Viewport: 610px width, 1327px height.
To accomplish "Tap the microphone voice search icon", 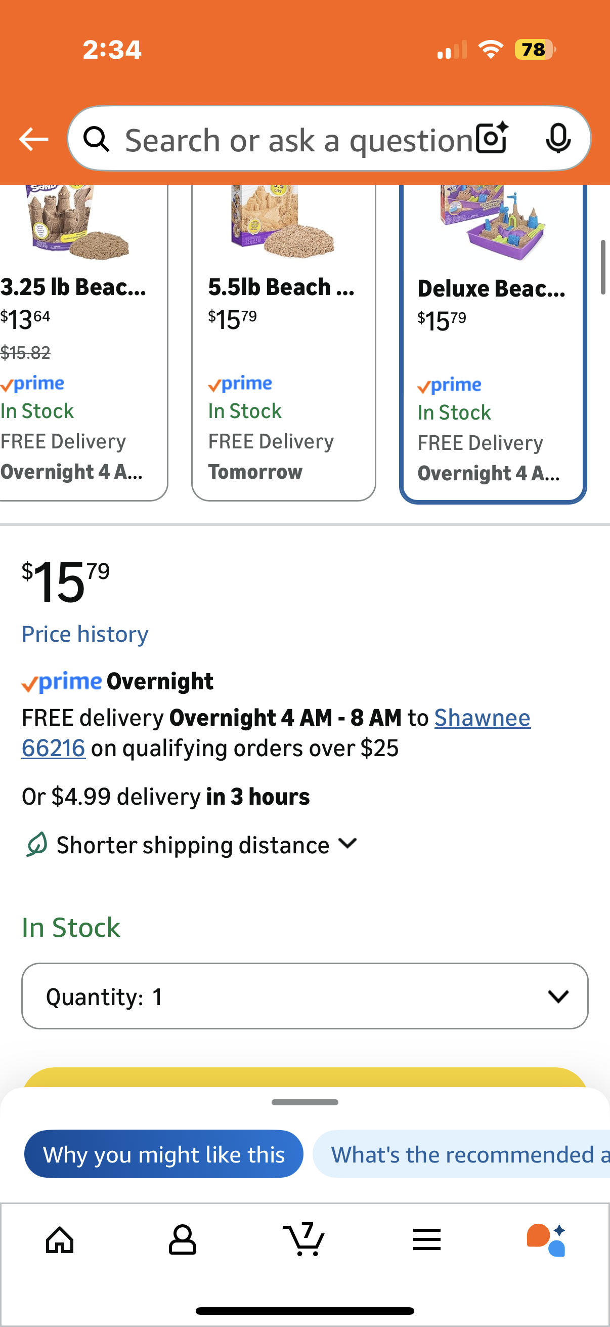I will tap(558, 139).
